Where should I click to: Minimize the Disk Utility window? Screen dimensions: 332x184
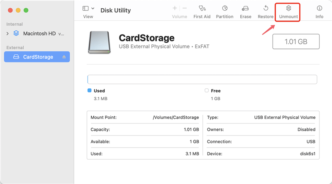click(x=18, y=10)
